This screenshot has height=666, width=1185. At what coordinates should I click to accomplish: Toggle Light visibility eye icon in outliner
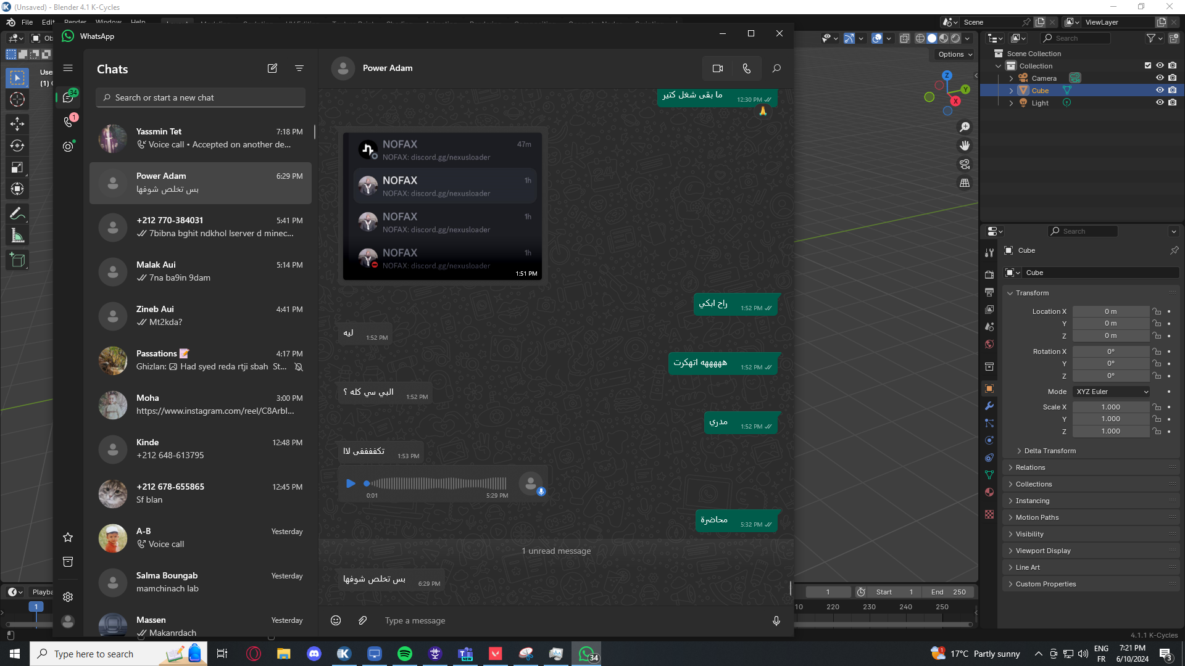click(x=1160, y=103)
